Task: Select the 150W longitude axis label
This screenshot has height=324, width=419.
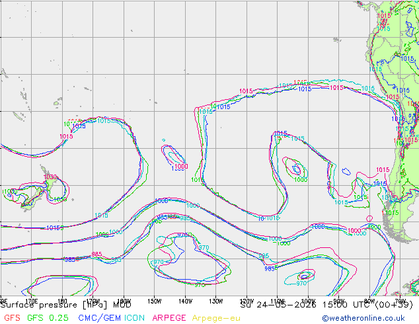Action: click(x=155, y=301)
